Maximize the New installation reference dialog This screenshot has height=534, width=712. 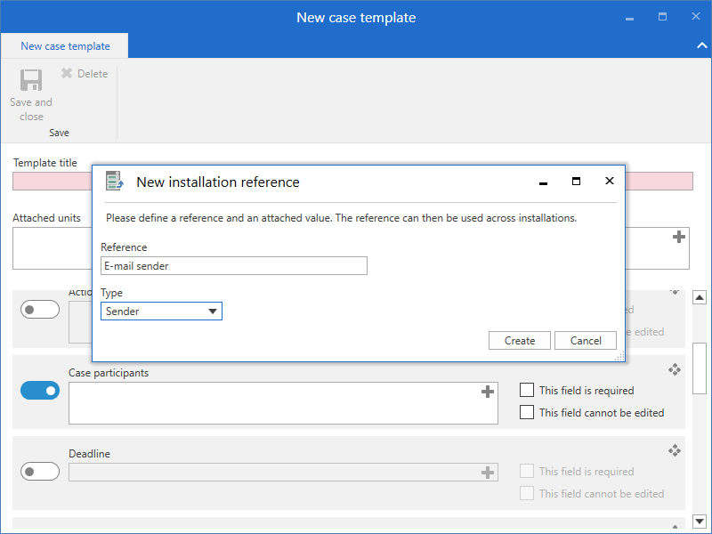click(x=576, y=182)
